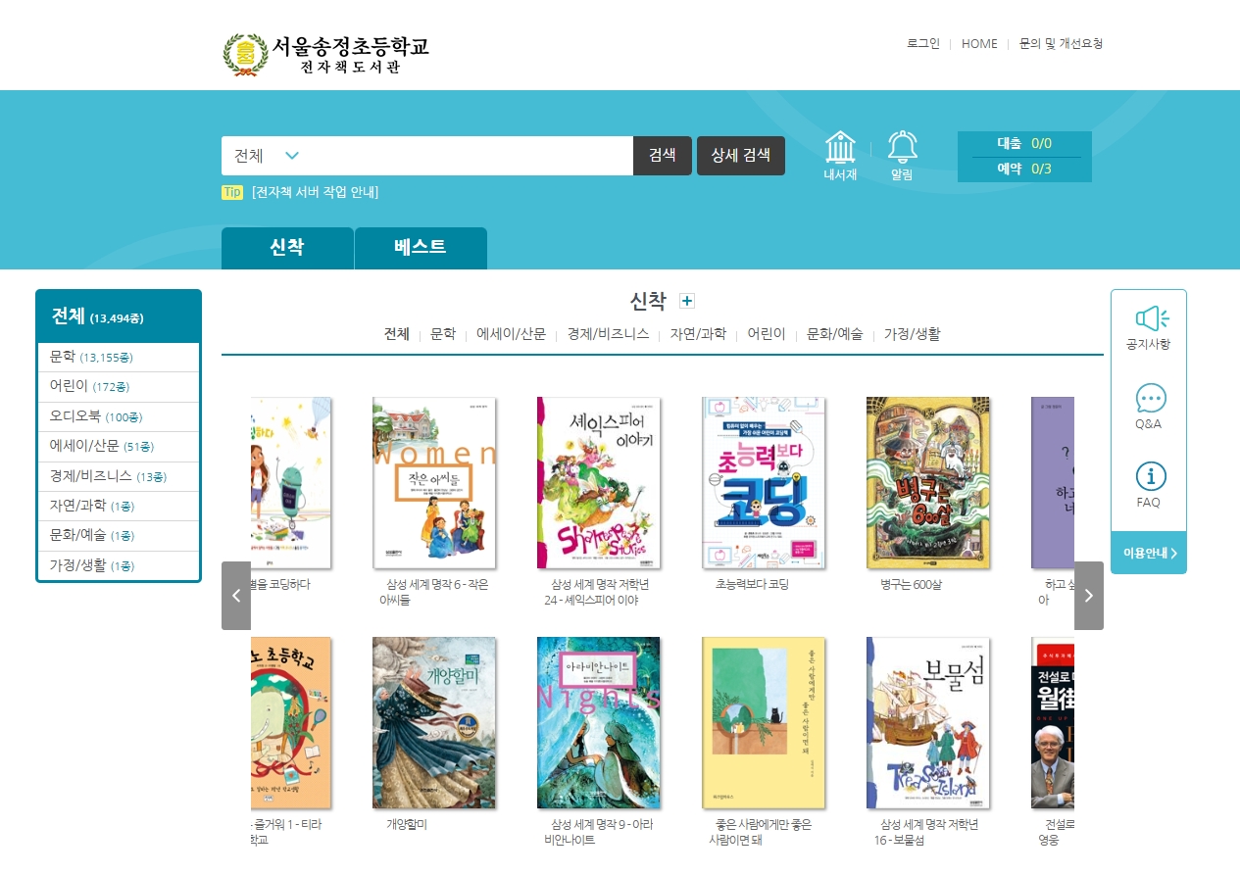Click the plus icon next to 신착
Screen dimensions: 1240x875
[687, 302]
